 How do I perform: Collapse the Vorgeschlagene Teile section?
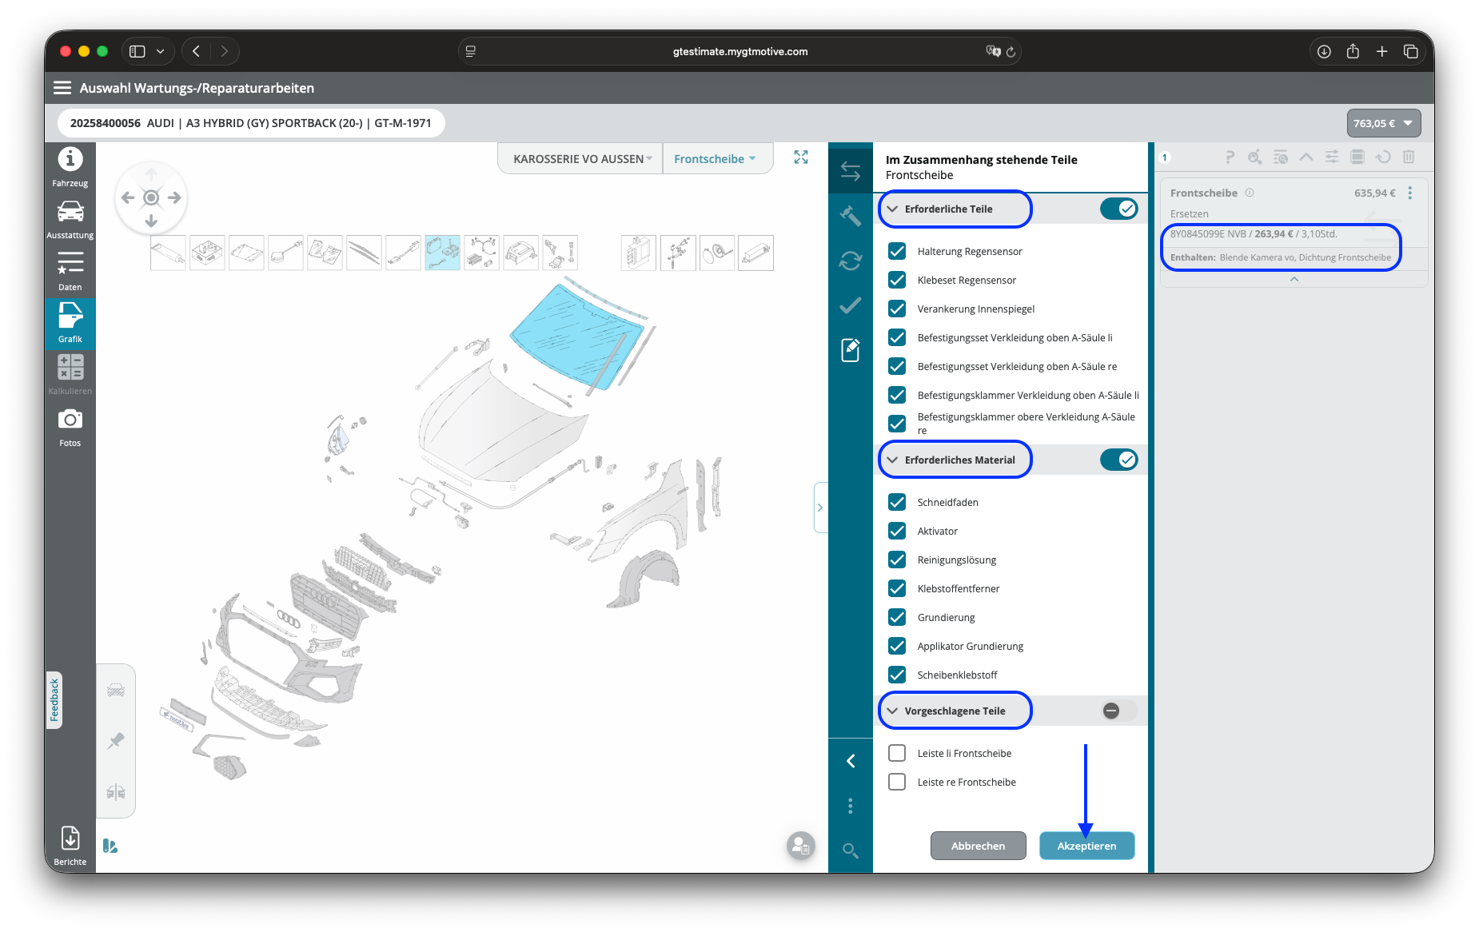[892, 711]
